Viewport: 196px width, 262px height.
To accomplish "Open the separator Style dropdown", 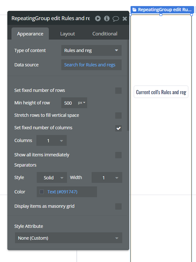I will [x=52, y=178].
